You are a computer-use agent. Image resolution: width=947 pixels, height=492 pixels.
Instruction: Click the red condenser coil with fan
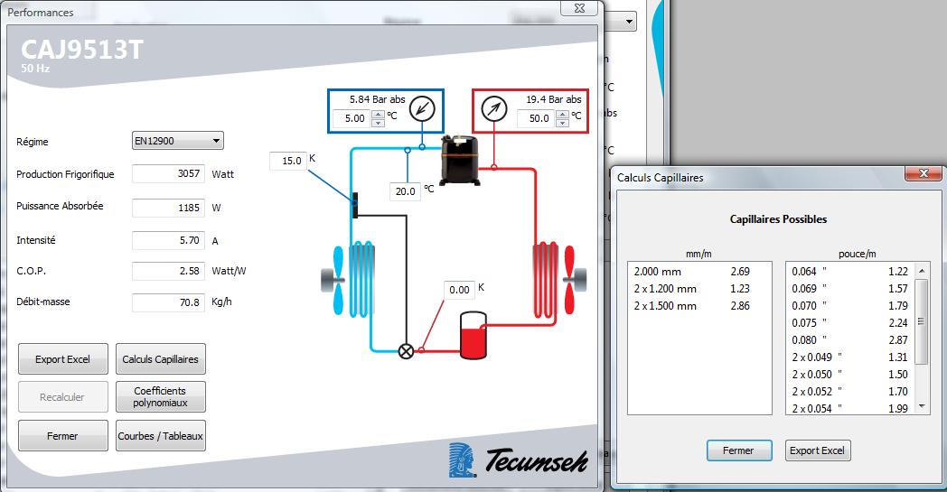coord(559,279)
